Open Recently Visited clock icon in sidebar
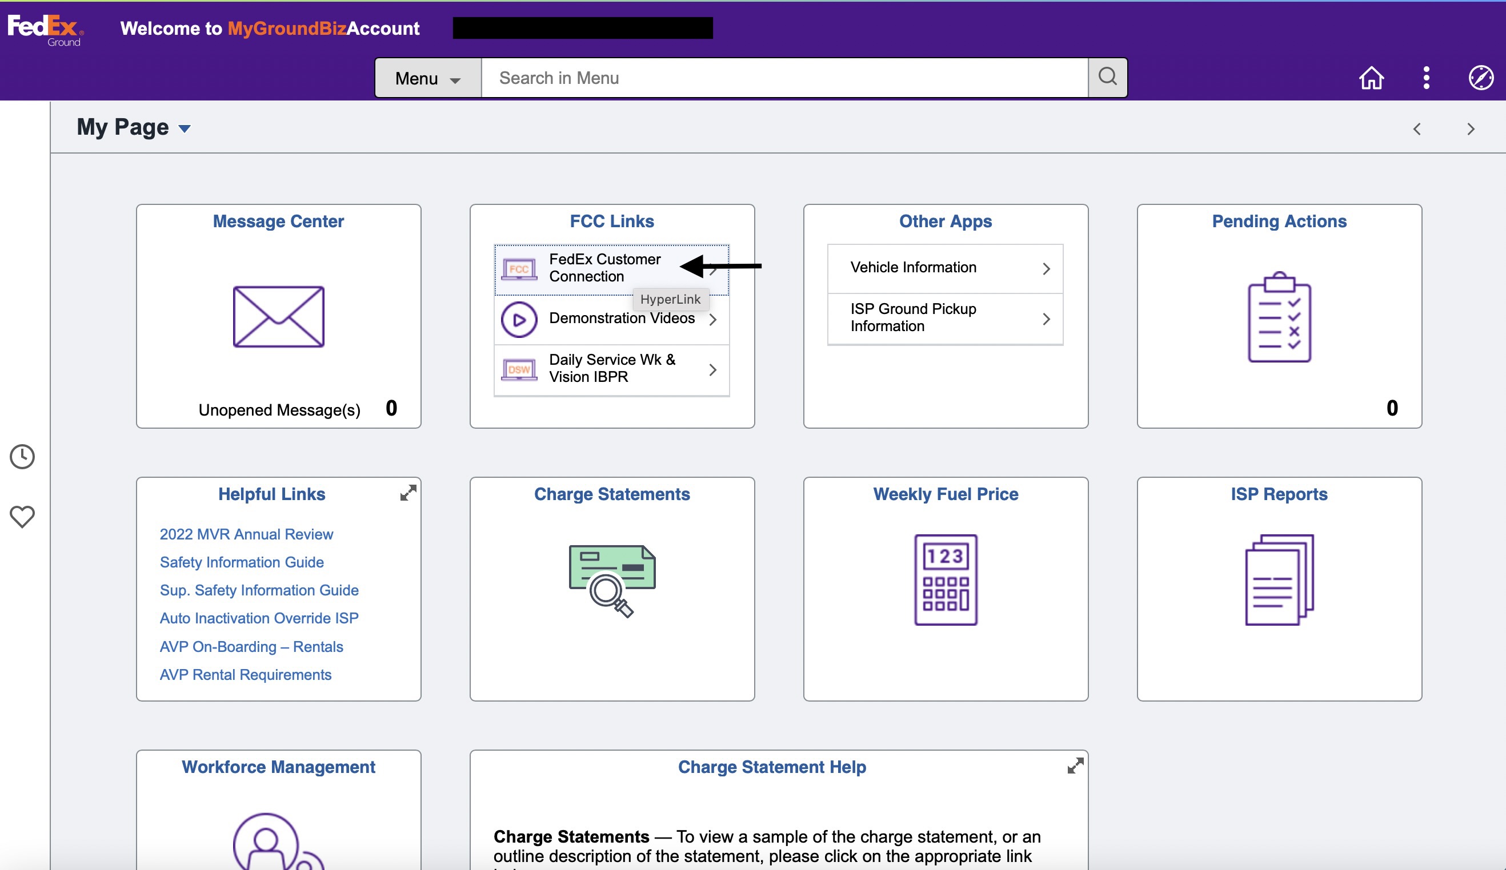This screenshot has height=870, width=1506. 22,457
